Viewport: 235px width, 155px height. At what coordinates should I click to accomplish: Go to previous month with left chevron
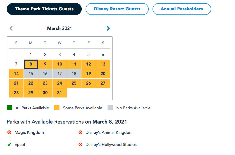11,28
